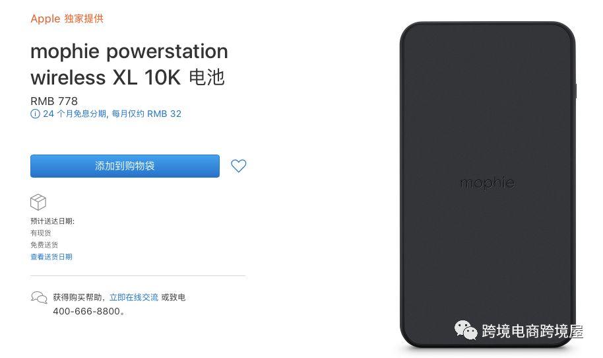The height and width of the screenshot is (358, 603).
Task: Click the 免费送货 shipping text
Action: [44, 245]
